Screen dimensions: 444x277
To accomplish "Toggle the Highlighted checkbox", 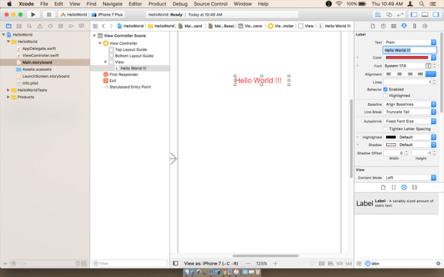I will (385, 96).
